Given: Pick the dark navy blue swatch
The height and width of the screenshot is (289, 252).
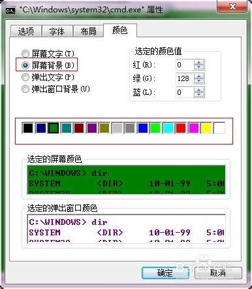Looking at the screenshot, I should 41,128.
